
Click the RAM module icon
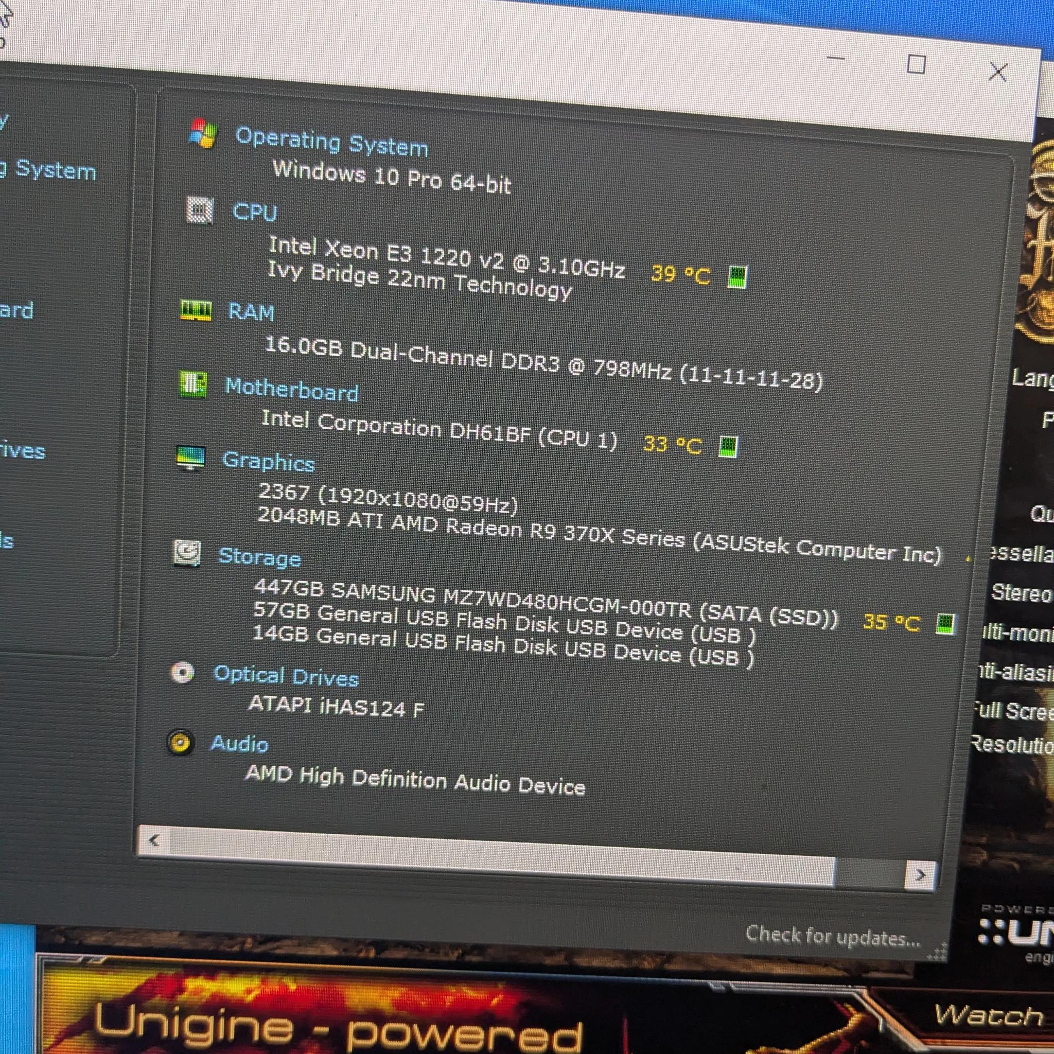(x=196, y=310)
